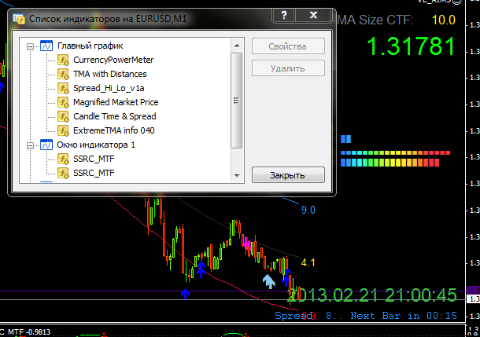Select the first SSRC_MTF entry
The width and height of the screenshot is (480, 337).
[94, 159]
